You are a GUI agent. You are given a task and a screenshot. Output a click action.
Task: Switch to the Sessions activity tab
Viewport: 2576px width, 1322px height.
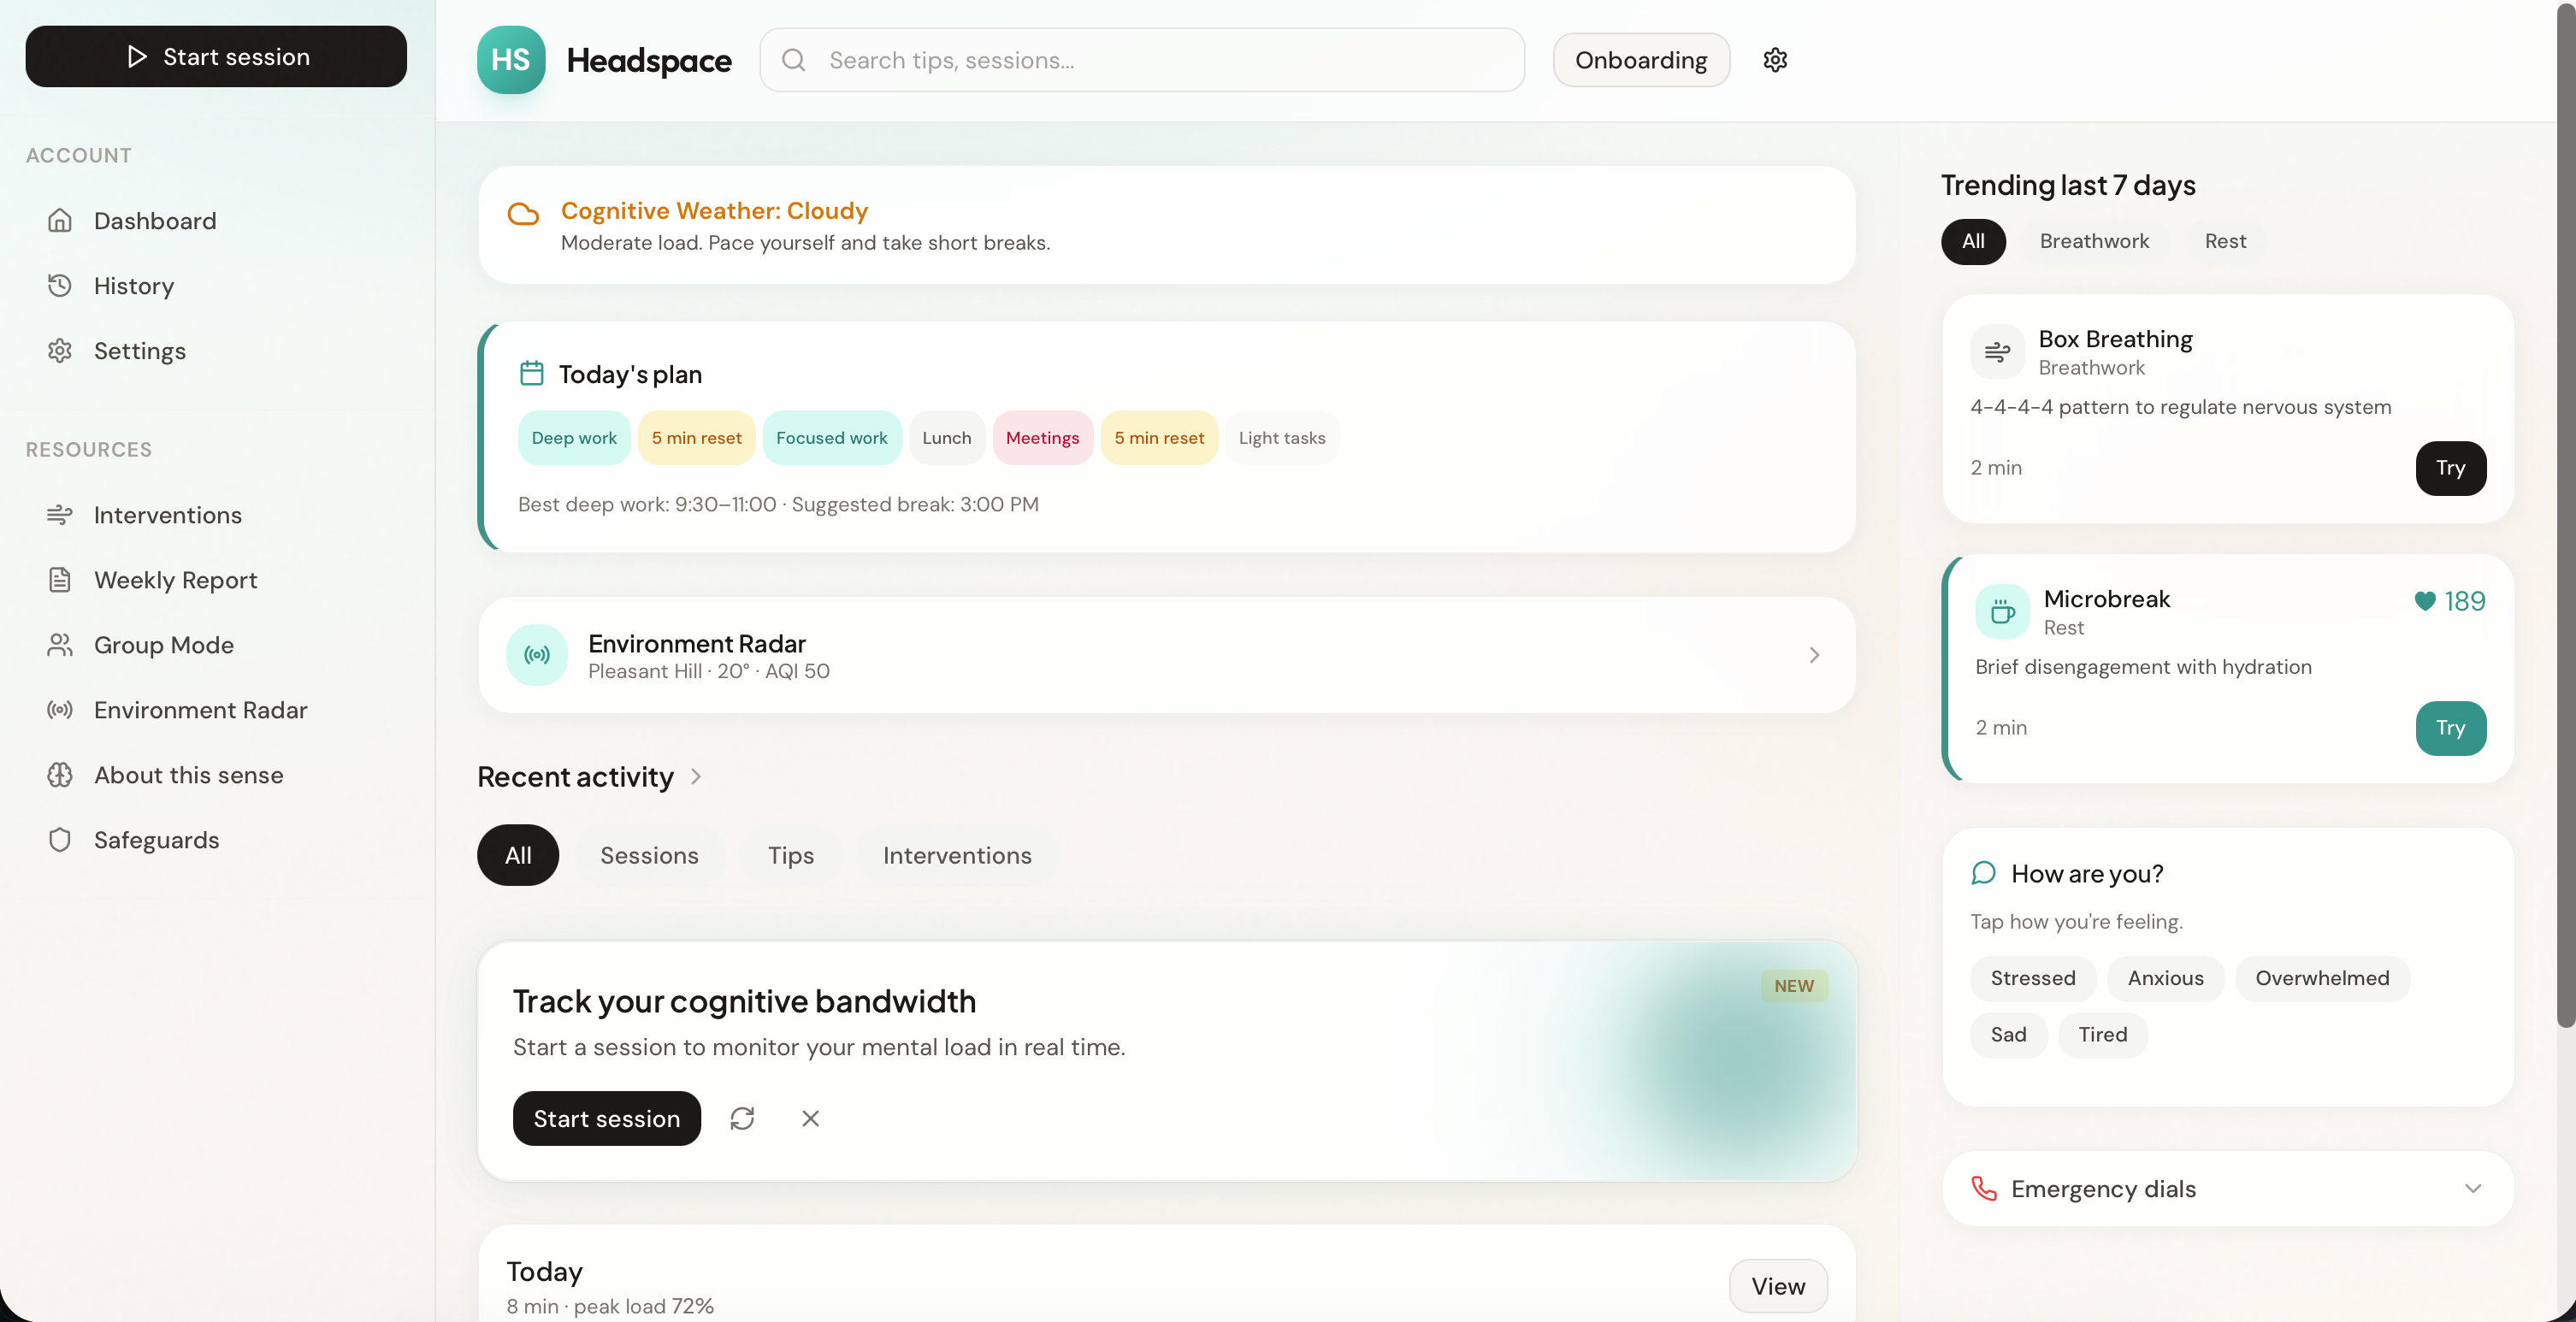coord(649,855)
